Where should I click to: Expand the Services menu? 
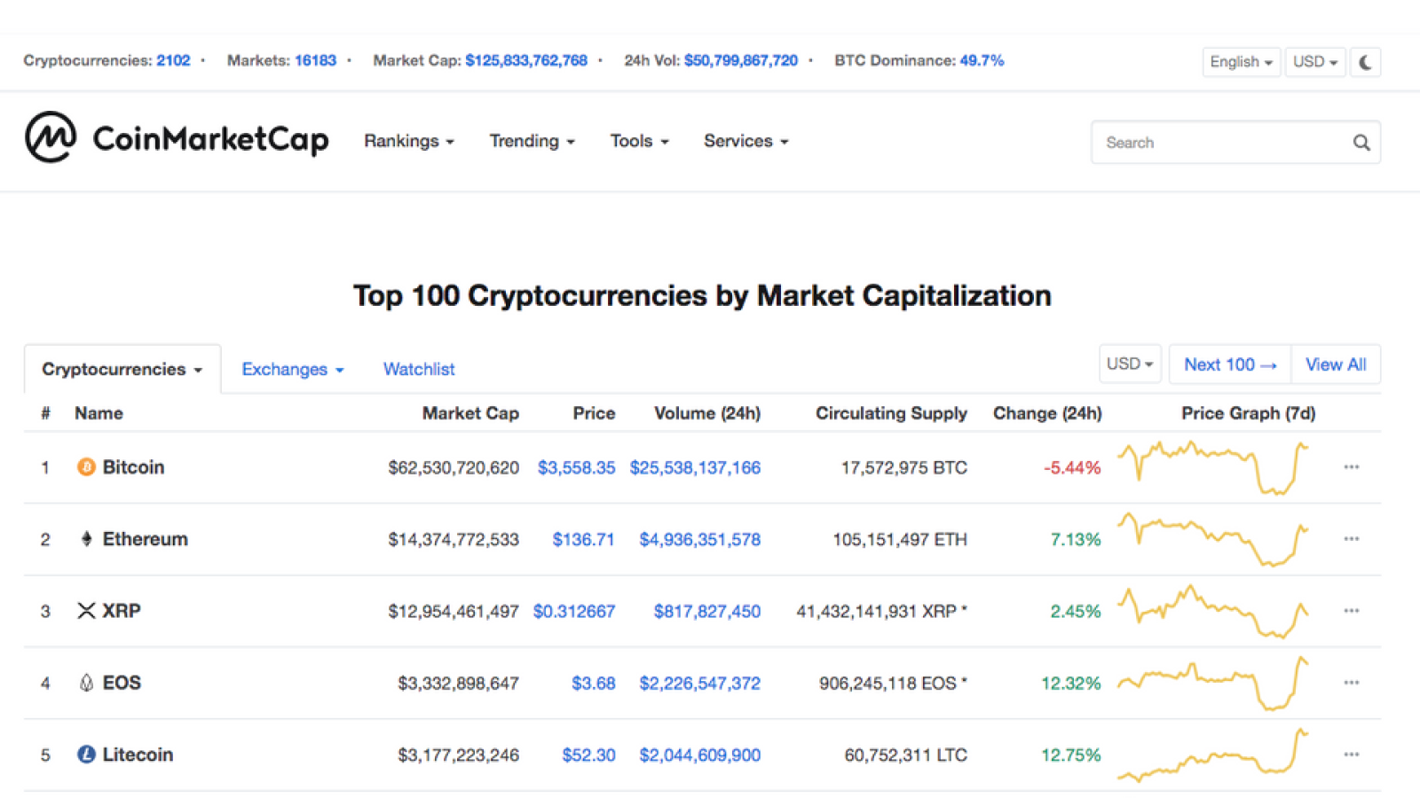coord(746,141)
